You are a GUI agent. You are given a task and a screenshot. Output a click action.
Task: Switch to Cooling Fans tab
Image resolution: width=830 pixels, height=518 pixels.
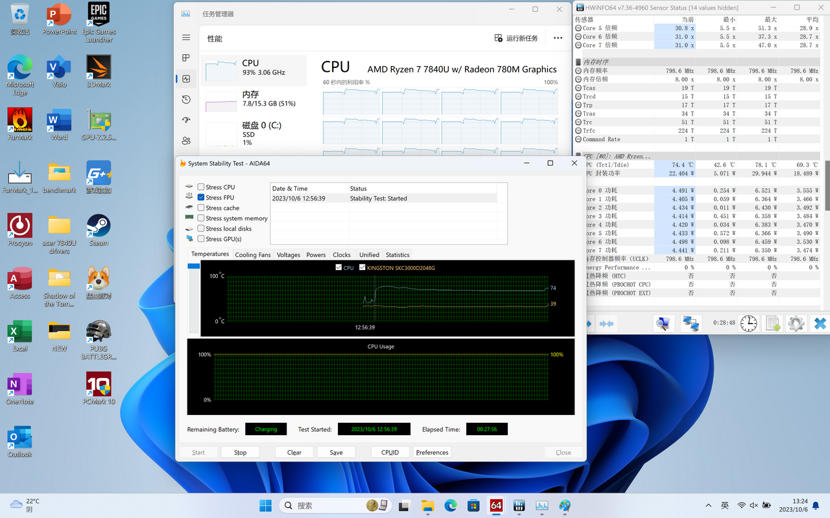[x=253, y=254]
